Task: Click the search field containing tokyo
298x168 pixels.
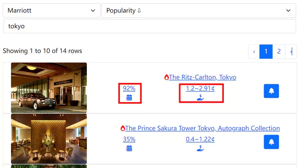Action: [149, 26]
